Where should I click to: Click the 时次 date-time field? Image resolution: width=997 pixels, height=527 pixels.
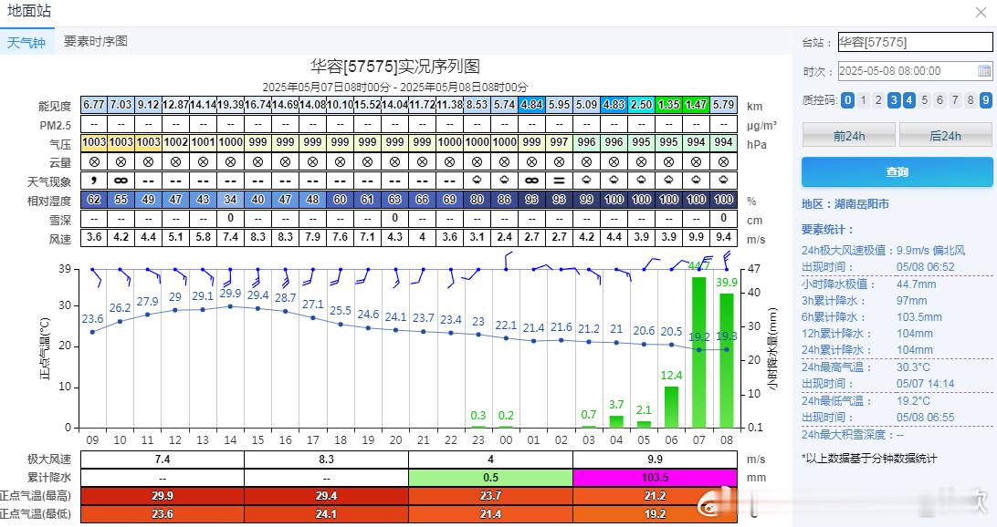[915, 70]
